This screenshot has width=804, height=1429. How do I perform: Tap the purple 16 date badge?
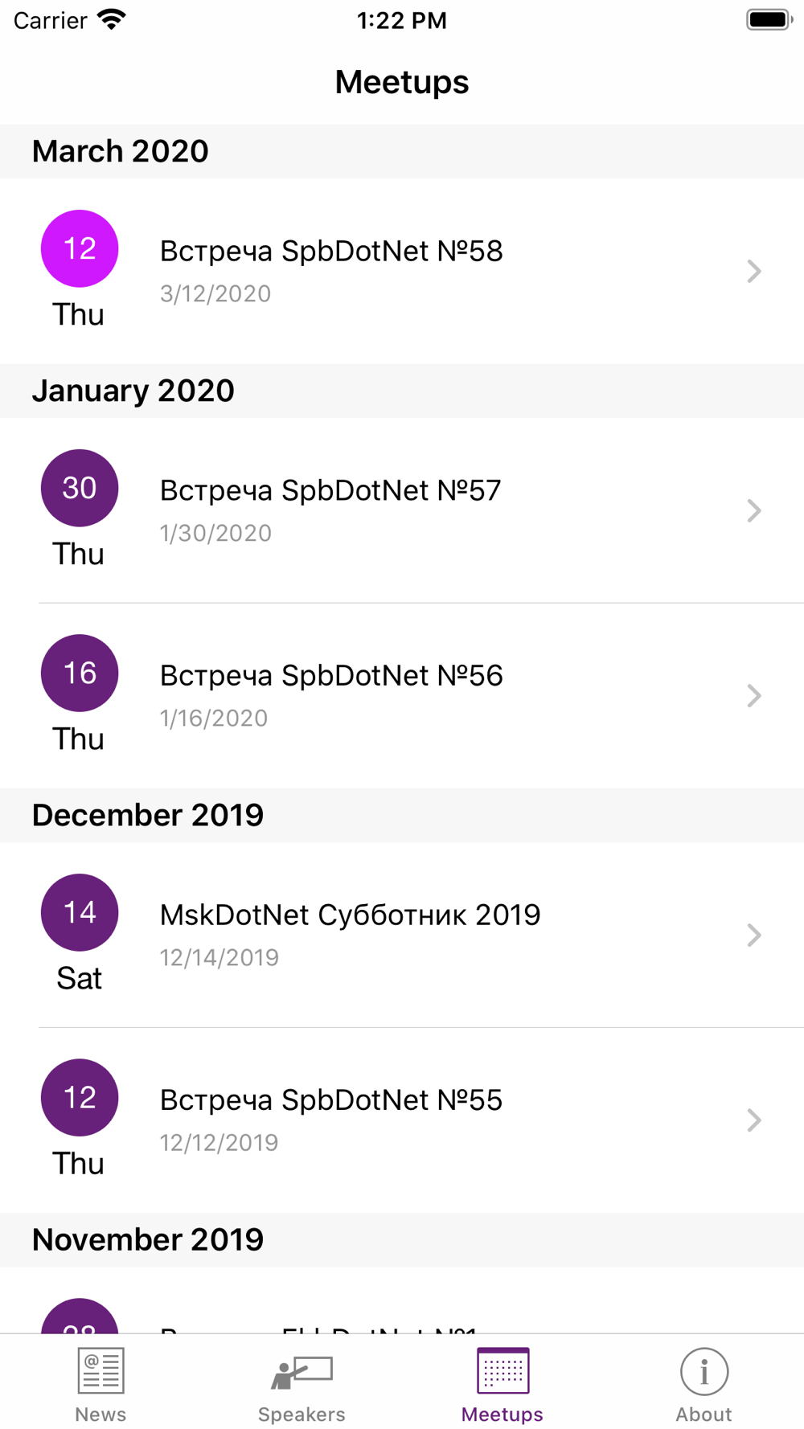click(80, 673)
